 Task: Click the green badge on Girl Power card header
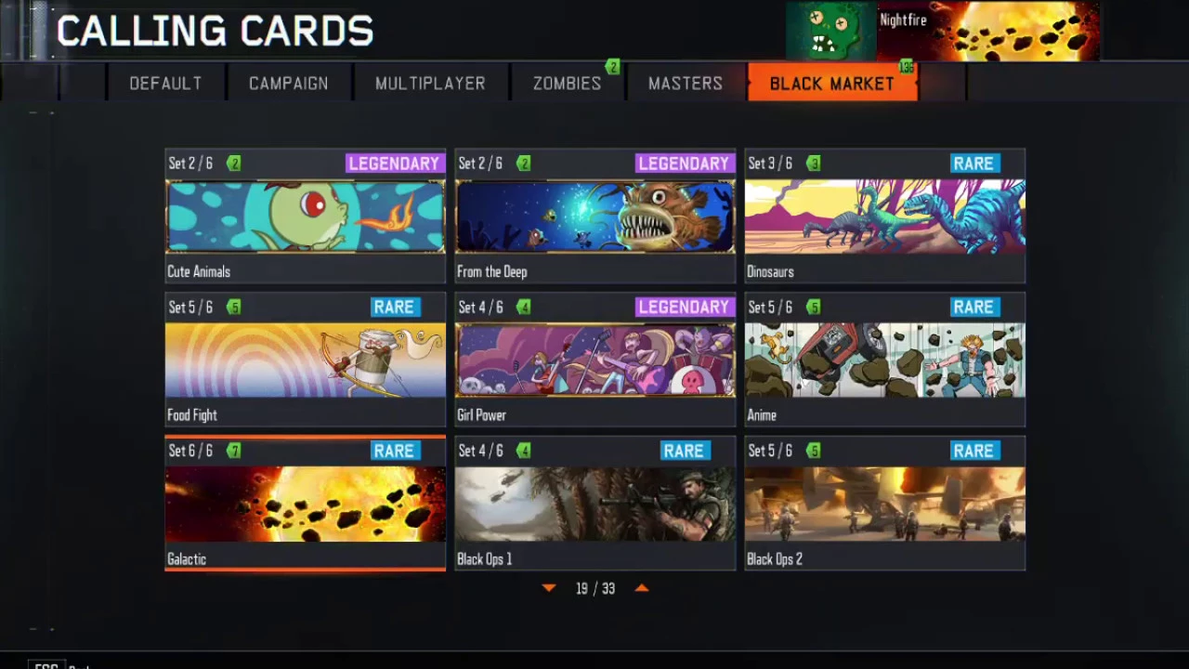pyautogui.click(x=524, y=308)
